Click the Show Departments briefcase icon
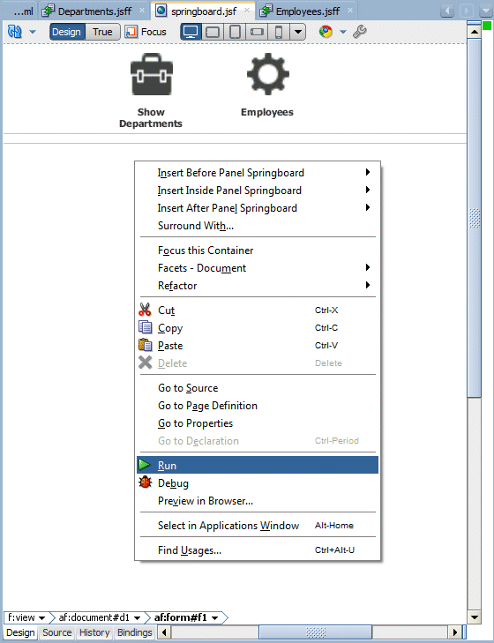 click(152, 74)
